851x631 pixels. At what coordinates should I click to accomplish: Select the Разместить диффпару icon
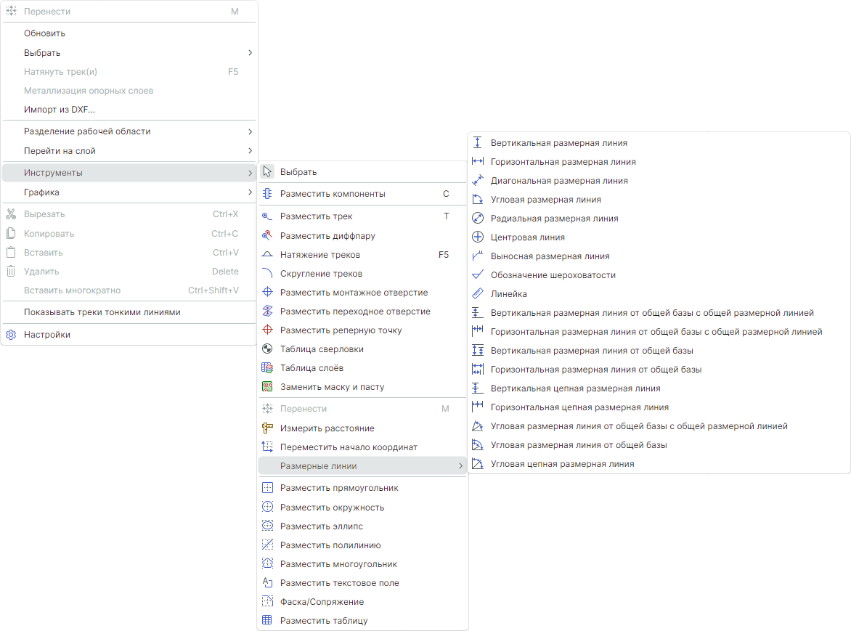267,235
